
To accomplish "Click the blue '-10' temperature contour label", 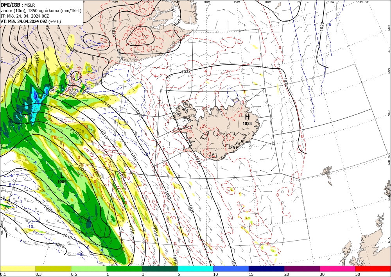I will click(30, 227).
